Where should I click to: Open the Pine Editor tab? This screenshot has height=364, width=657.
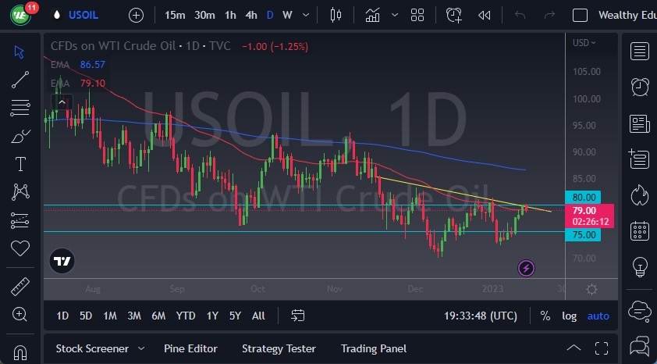(x=190, y=348)
